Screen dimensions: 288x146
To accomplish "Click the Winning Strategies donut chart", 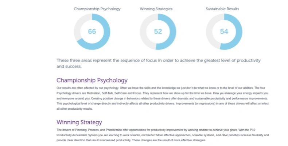I will pos(158,32).
